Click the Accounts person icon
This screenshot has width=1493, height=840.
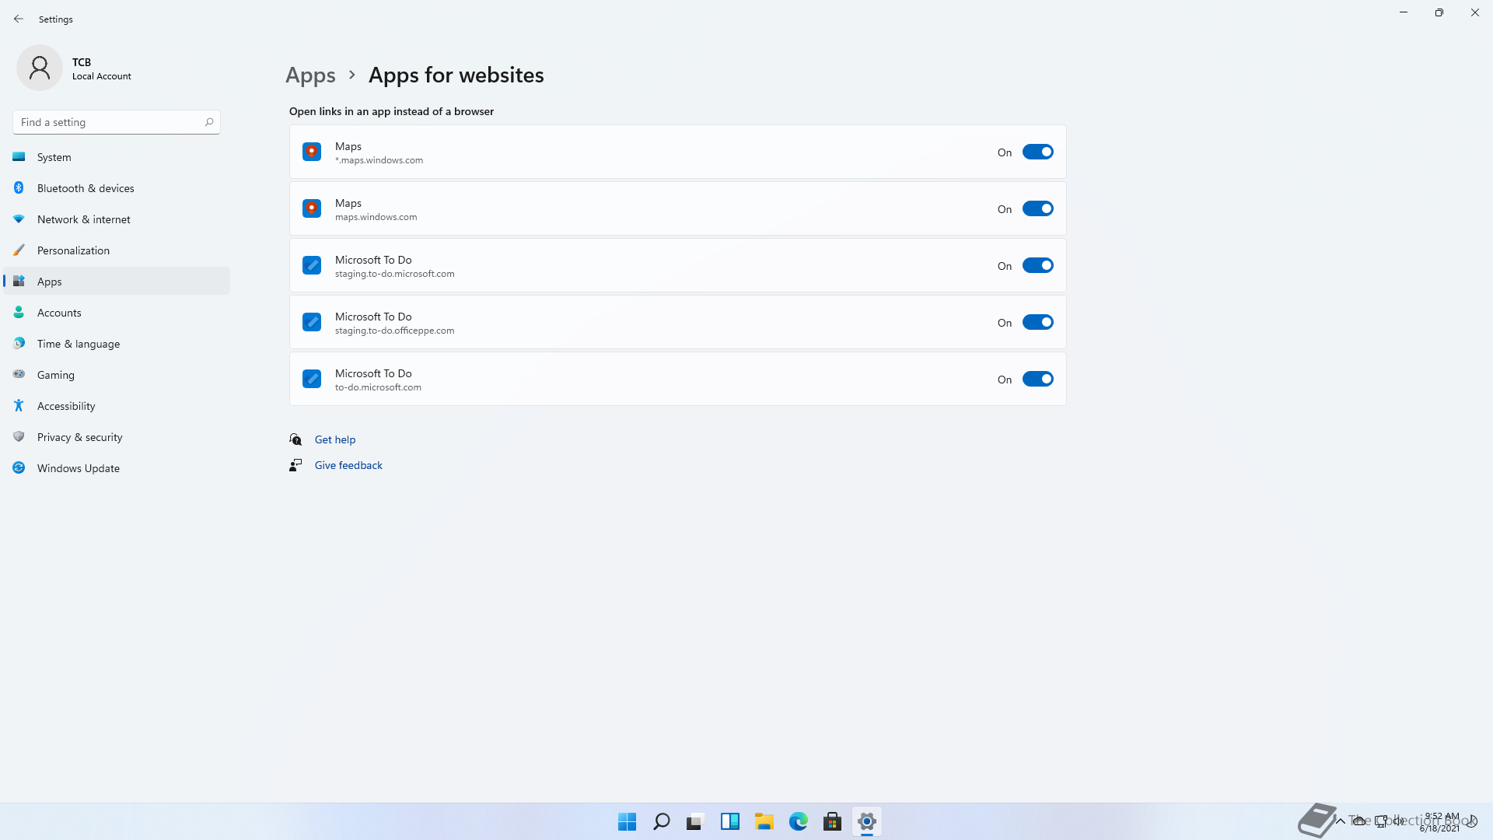tap(19, 313)
